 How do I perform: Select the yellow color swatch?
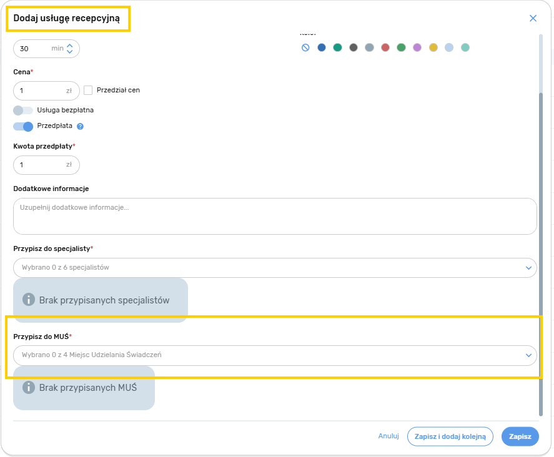(433, 47)
